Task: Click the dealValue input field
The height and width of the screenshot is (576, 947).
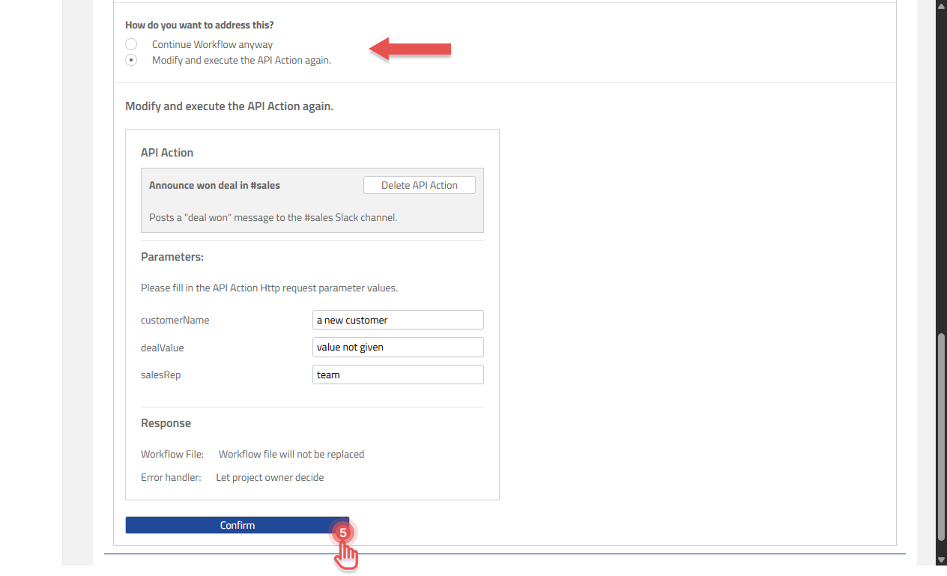Action: (x=398, y=348)
